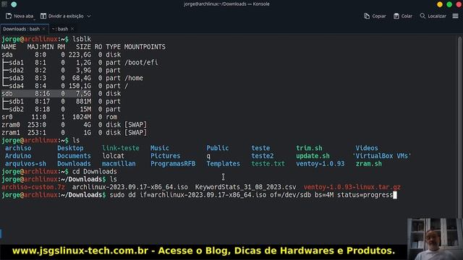This screenshot has height=260, width=463.
Task: Click the archiso directory name
Action: click(18, 148)
